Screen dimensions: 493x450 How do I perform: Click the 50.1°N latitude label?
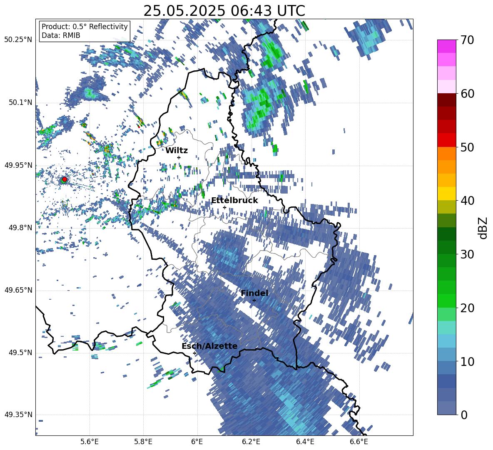20,103
